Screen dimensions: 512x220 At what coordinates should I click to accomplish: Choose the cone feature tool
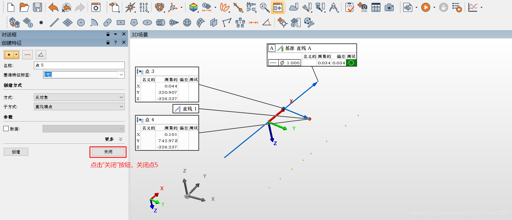[174, 23]
